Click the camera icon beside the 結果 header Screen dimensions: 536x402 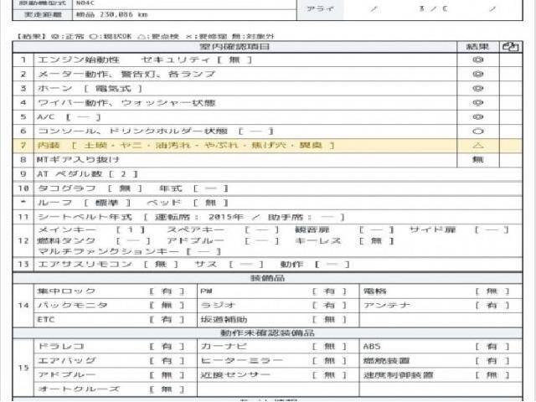point(511,47)
